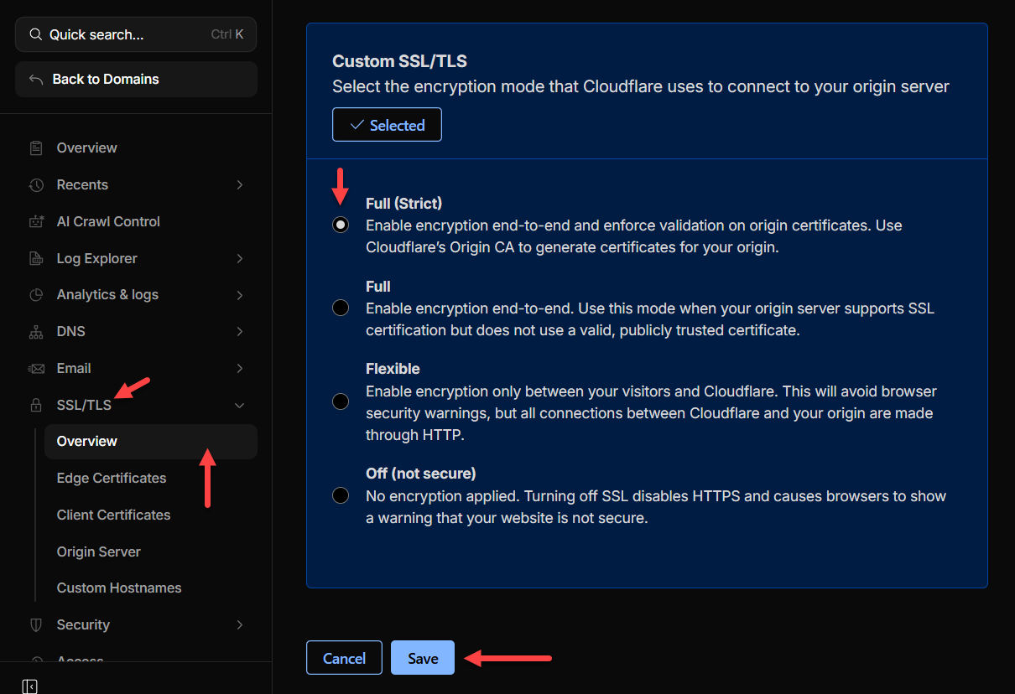Image resolution: width=1015 pixels, height=694 pixels.
Task: Choose the Off (not secure) radio option
Action: point(341,495)
